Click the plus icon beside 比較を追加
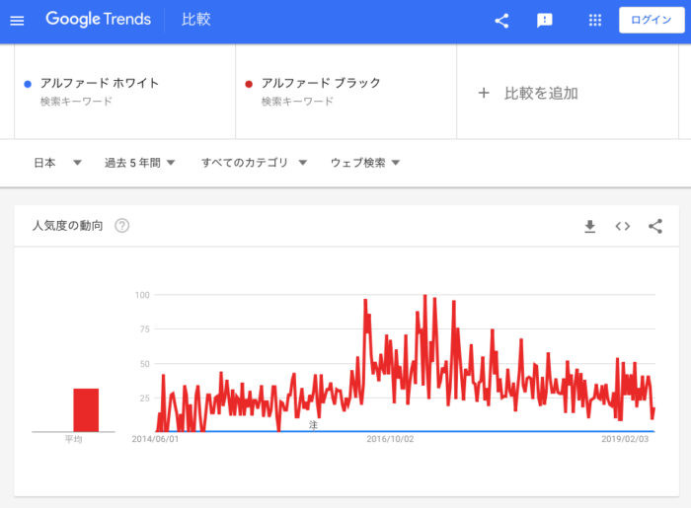The height and width of the screenshot is (508, 691). (484, 93)
